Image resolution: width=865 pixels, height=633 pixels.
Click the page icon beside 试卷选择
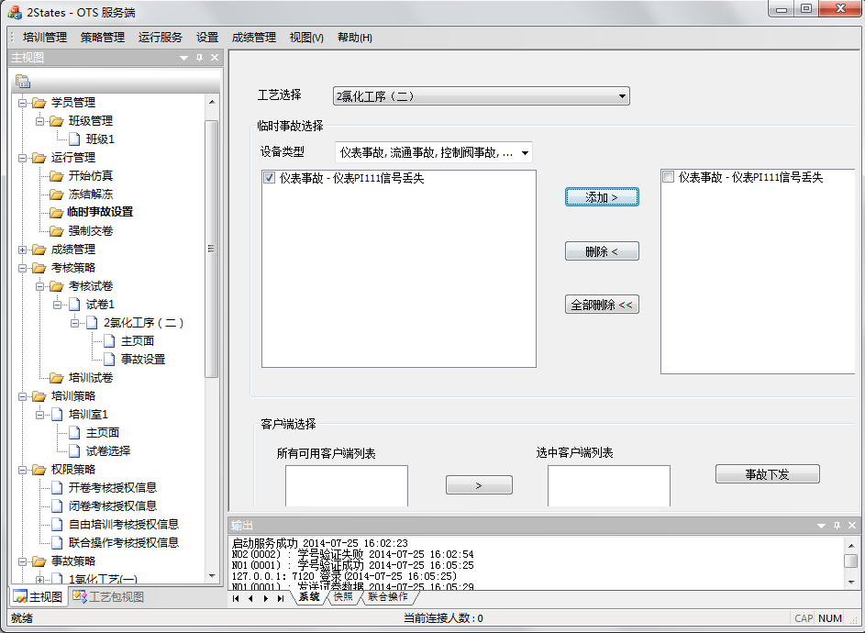point(74,450)
